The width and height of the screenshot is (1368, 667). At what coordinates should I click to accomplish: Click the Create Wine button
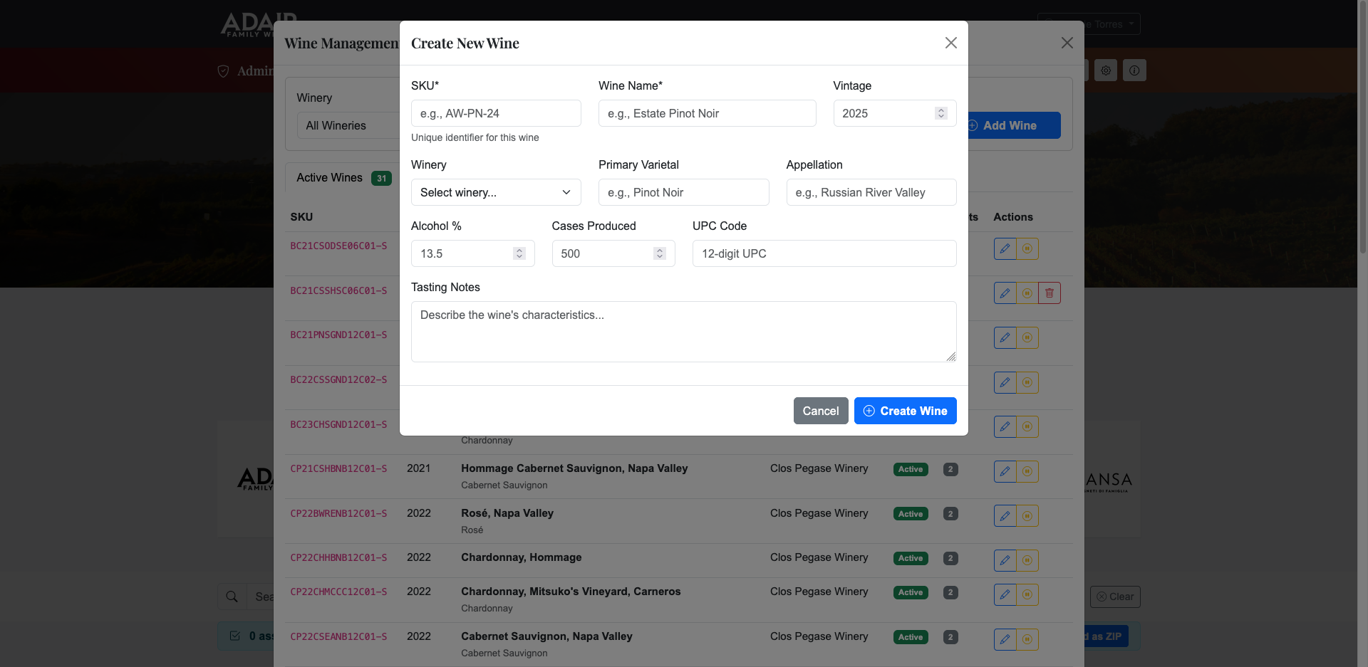pyautogui.click(x=905, y=411)
